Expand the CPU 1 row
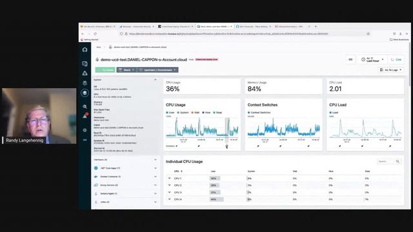The height and width of the screenshot is (232, 413). pos(169,179)
